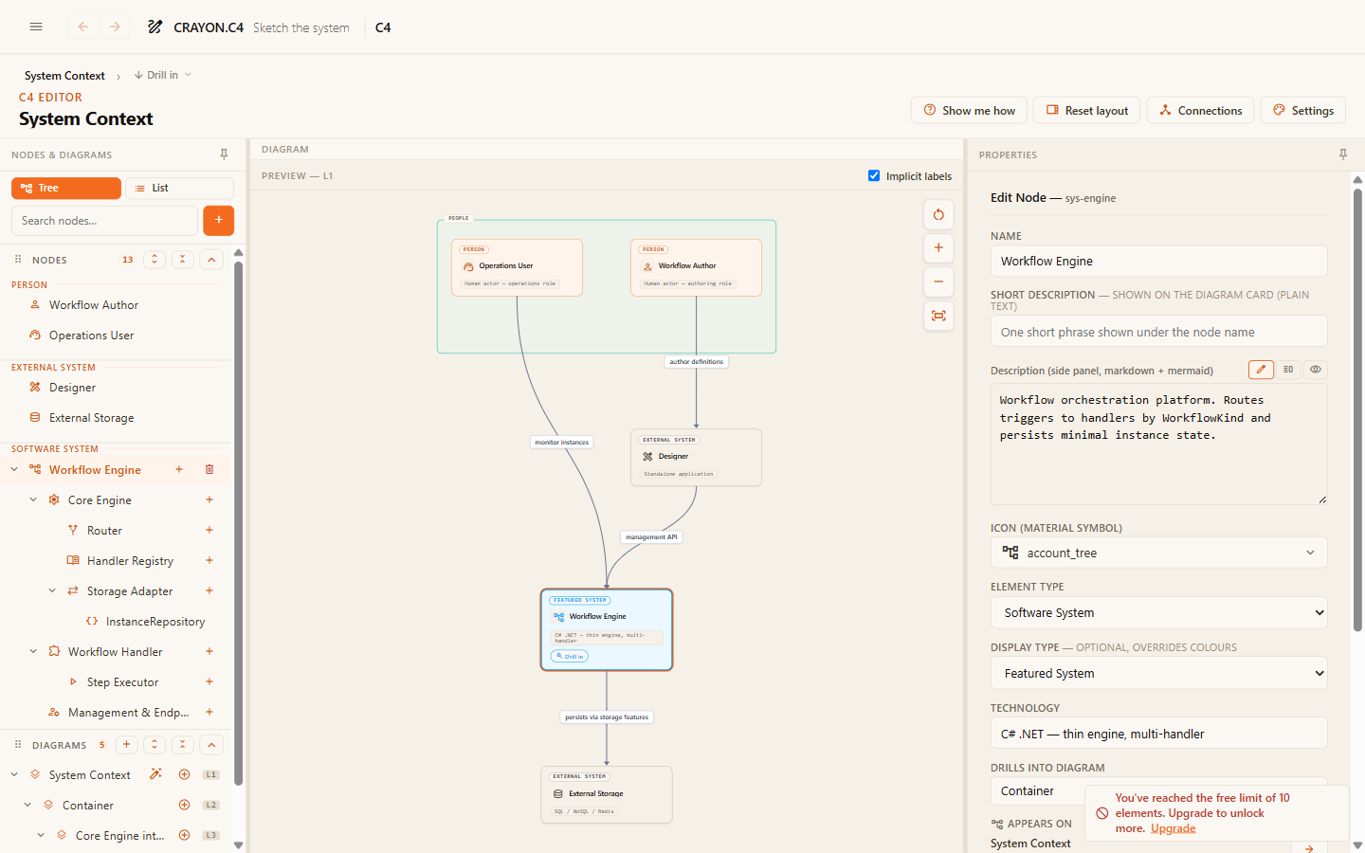Image resolution: width=1365 pixels, height=853 pixels.
Task: Switch description to split view
Action: click(x=1288, y=370)
